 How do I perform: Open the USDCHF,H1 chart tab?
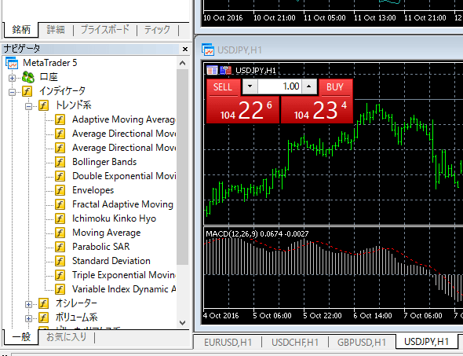coord(295,342)
